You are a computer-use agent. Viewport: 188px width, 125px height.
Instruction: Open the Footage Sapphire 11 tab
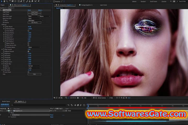coord(87,5)
